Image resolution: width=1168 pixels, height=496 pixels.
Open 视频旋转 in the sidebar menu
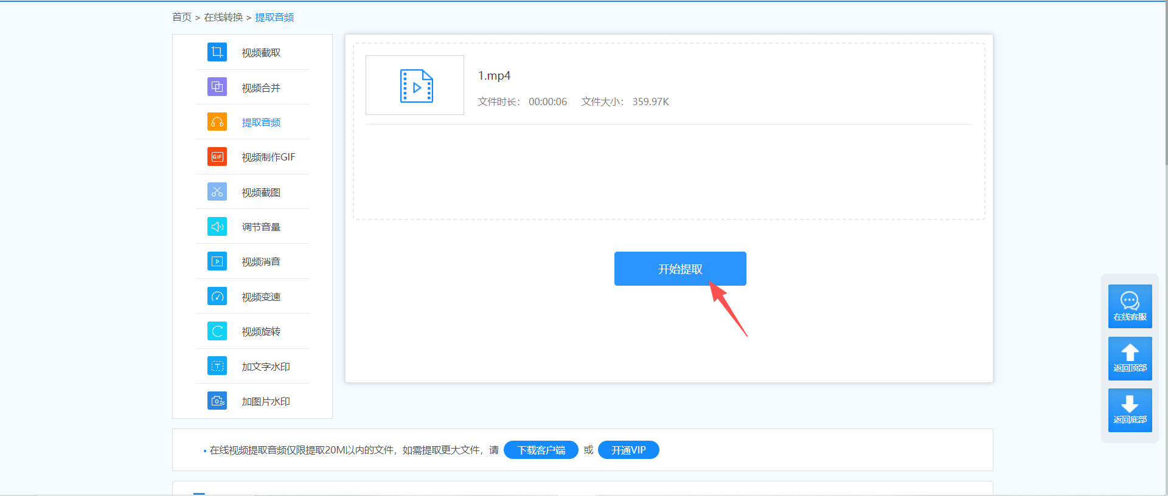tap(261, 332)
